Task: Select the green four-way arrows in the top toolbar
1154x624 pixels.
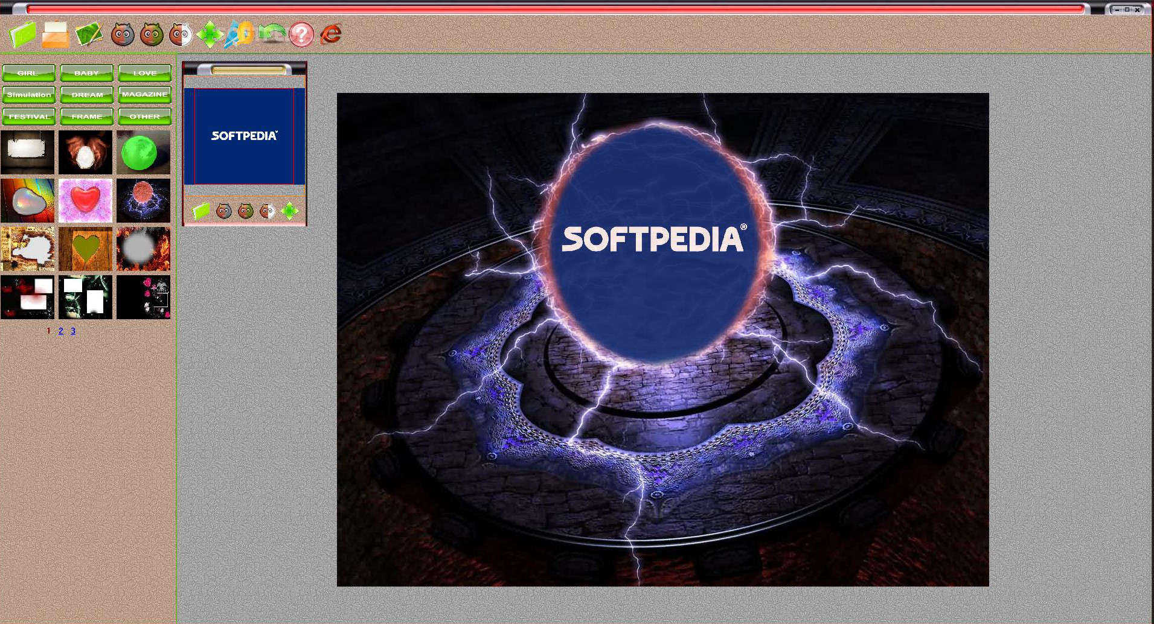Action: [x=210, y=34]
